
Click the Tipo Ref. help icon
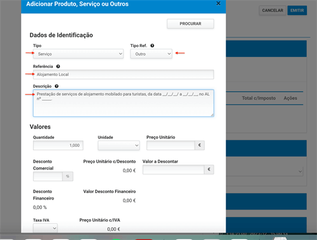[152, 46]
